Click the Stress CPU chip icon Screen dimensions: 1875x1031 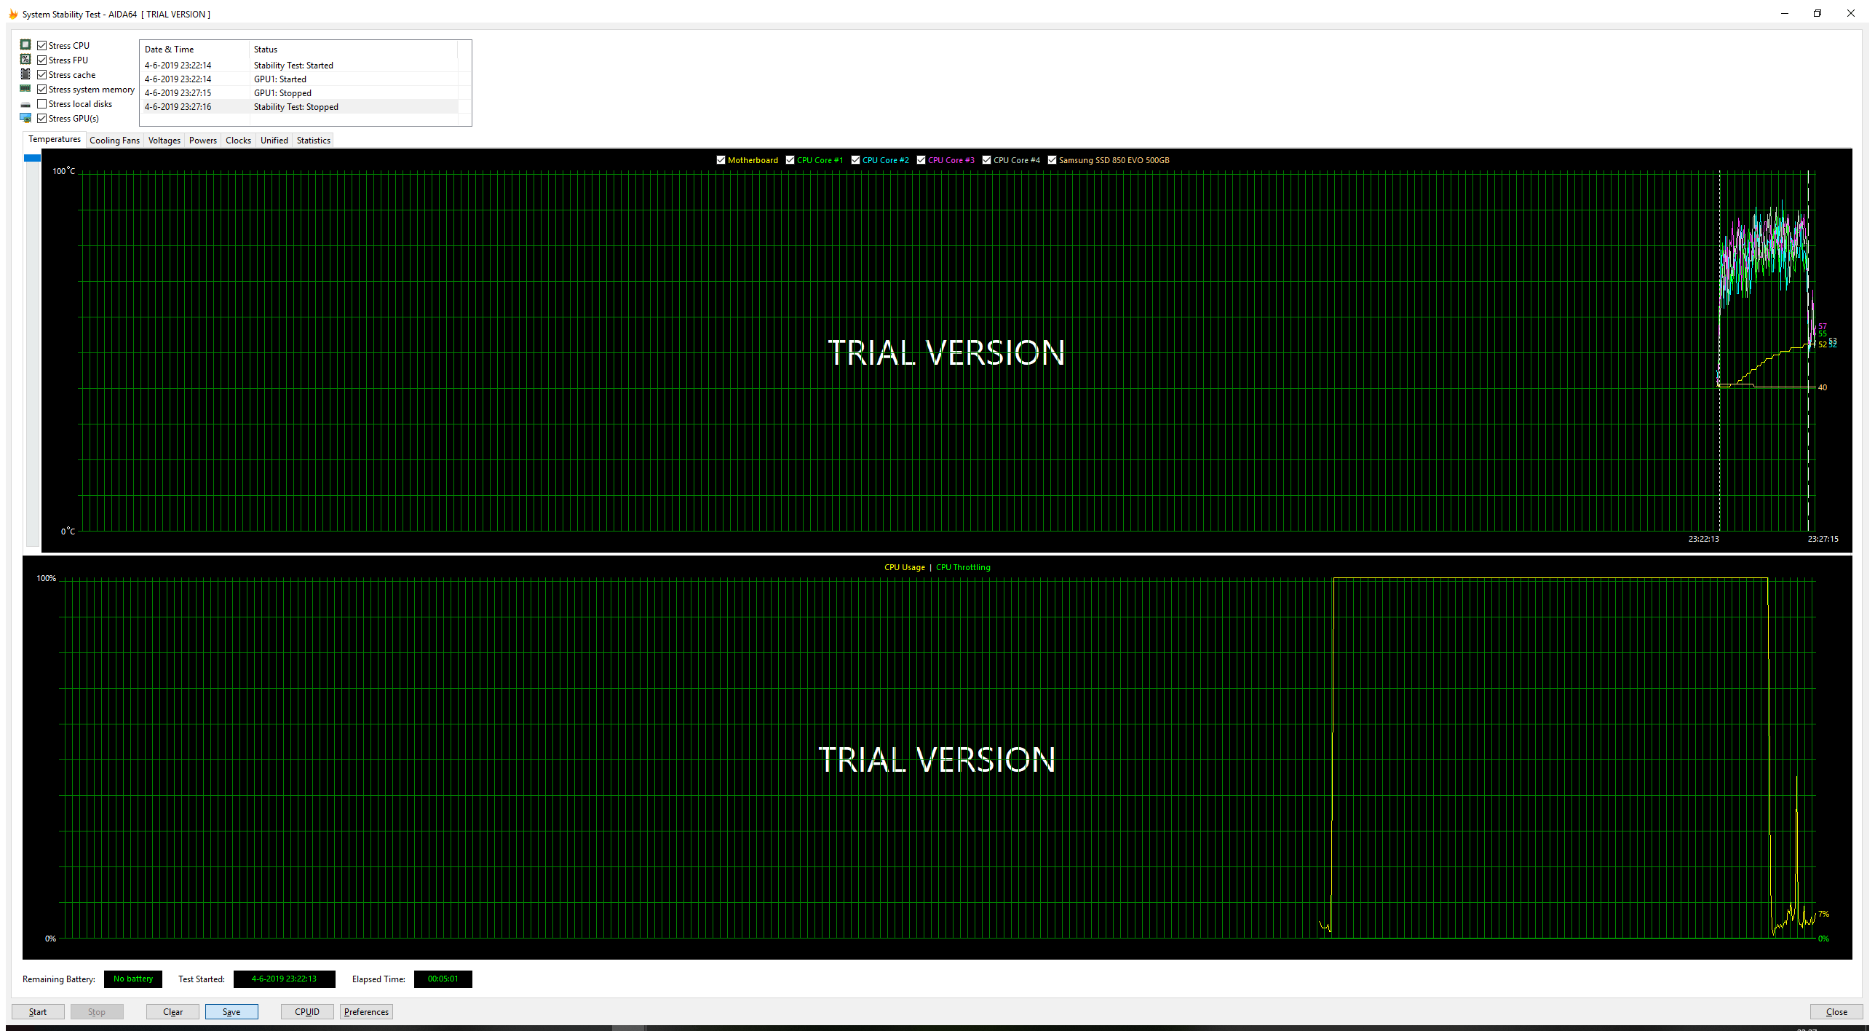click(25, 45)
